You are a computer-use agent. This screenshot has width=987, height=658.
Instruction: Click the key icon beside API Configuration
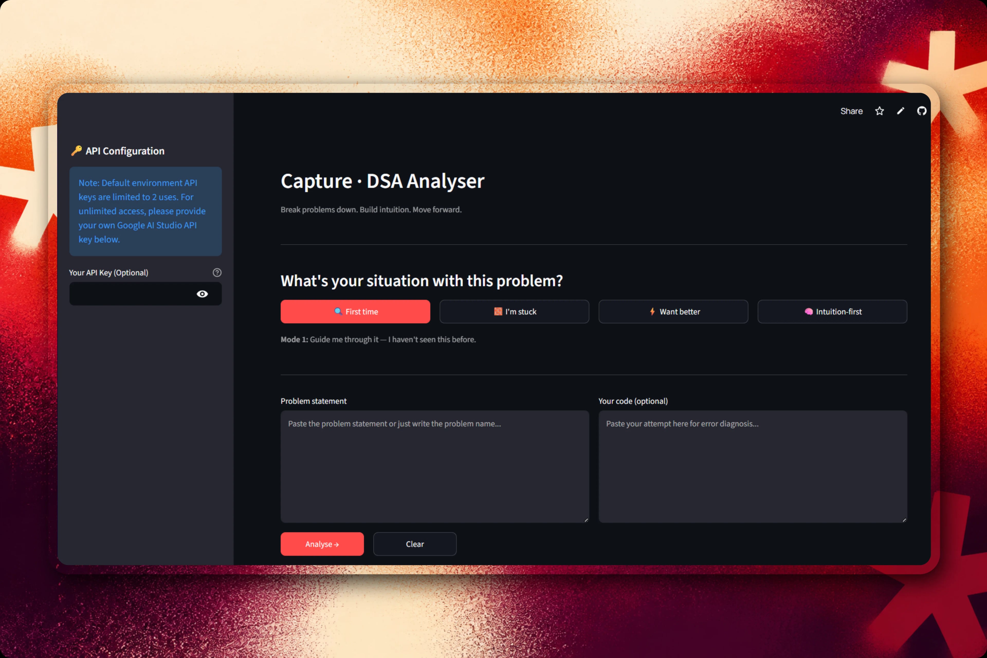76,151
